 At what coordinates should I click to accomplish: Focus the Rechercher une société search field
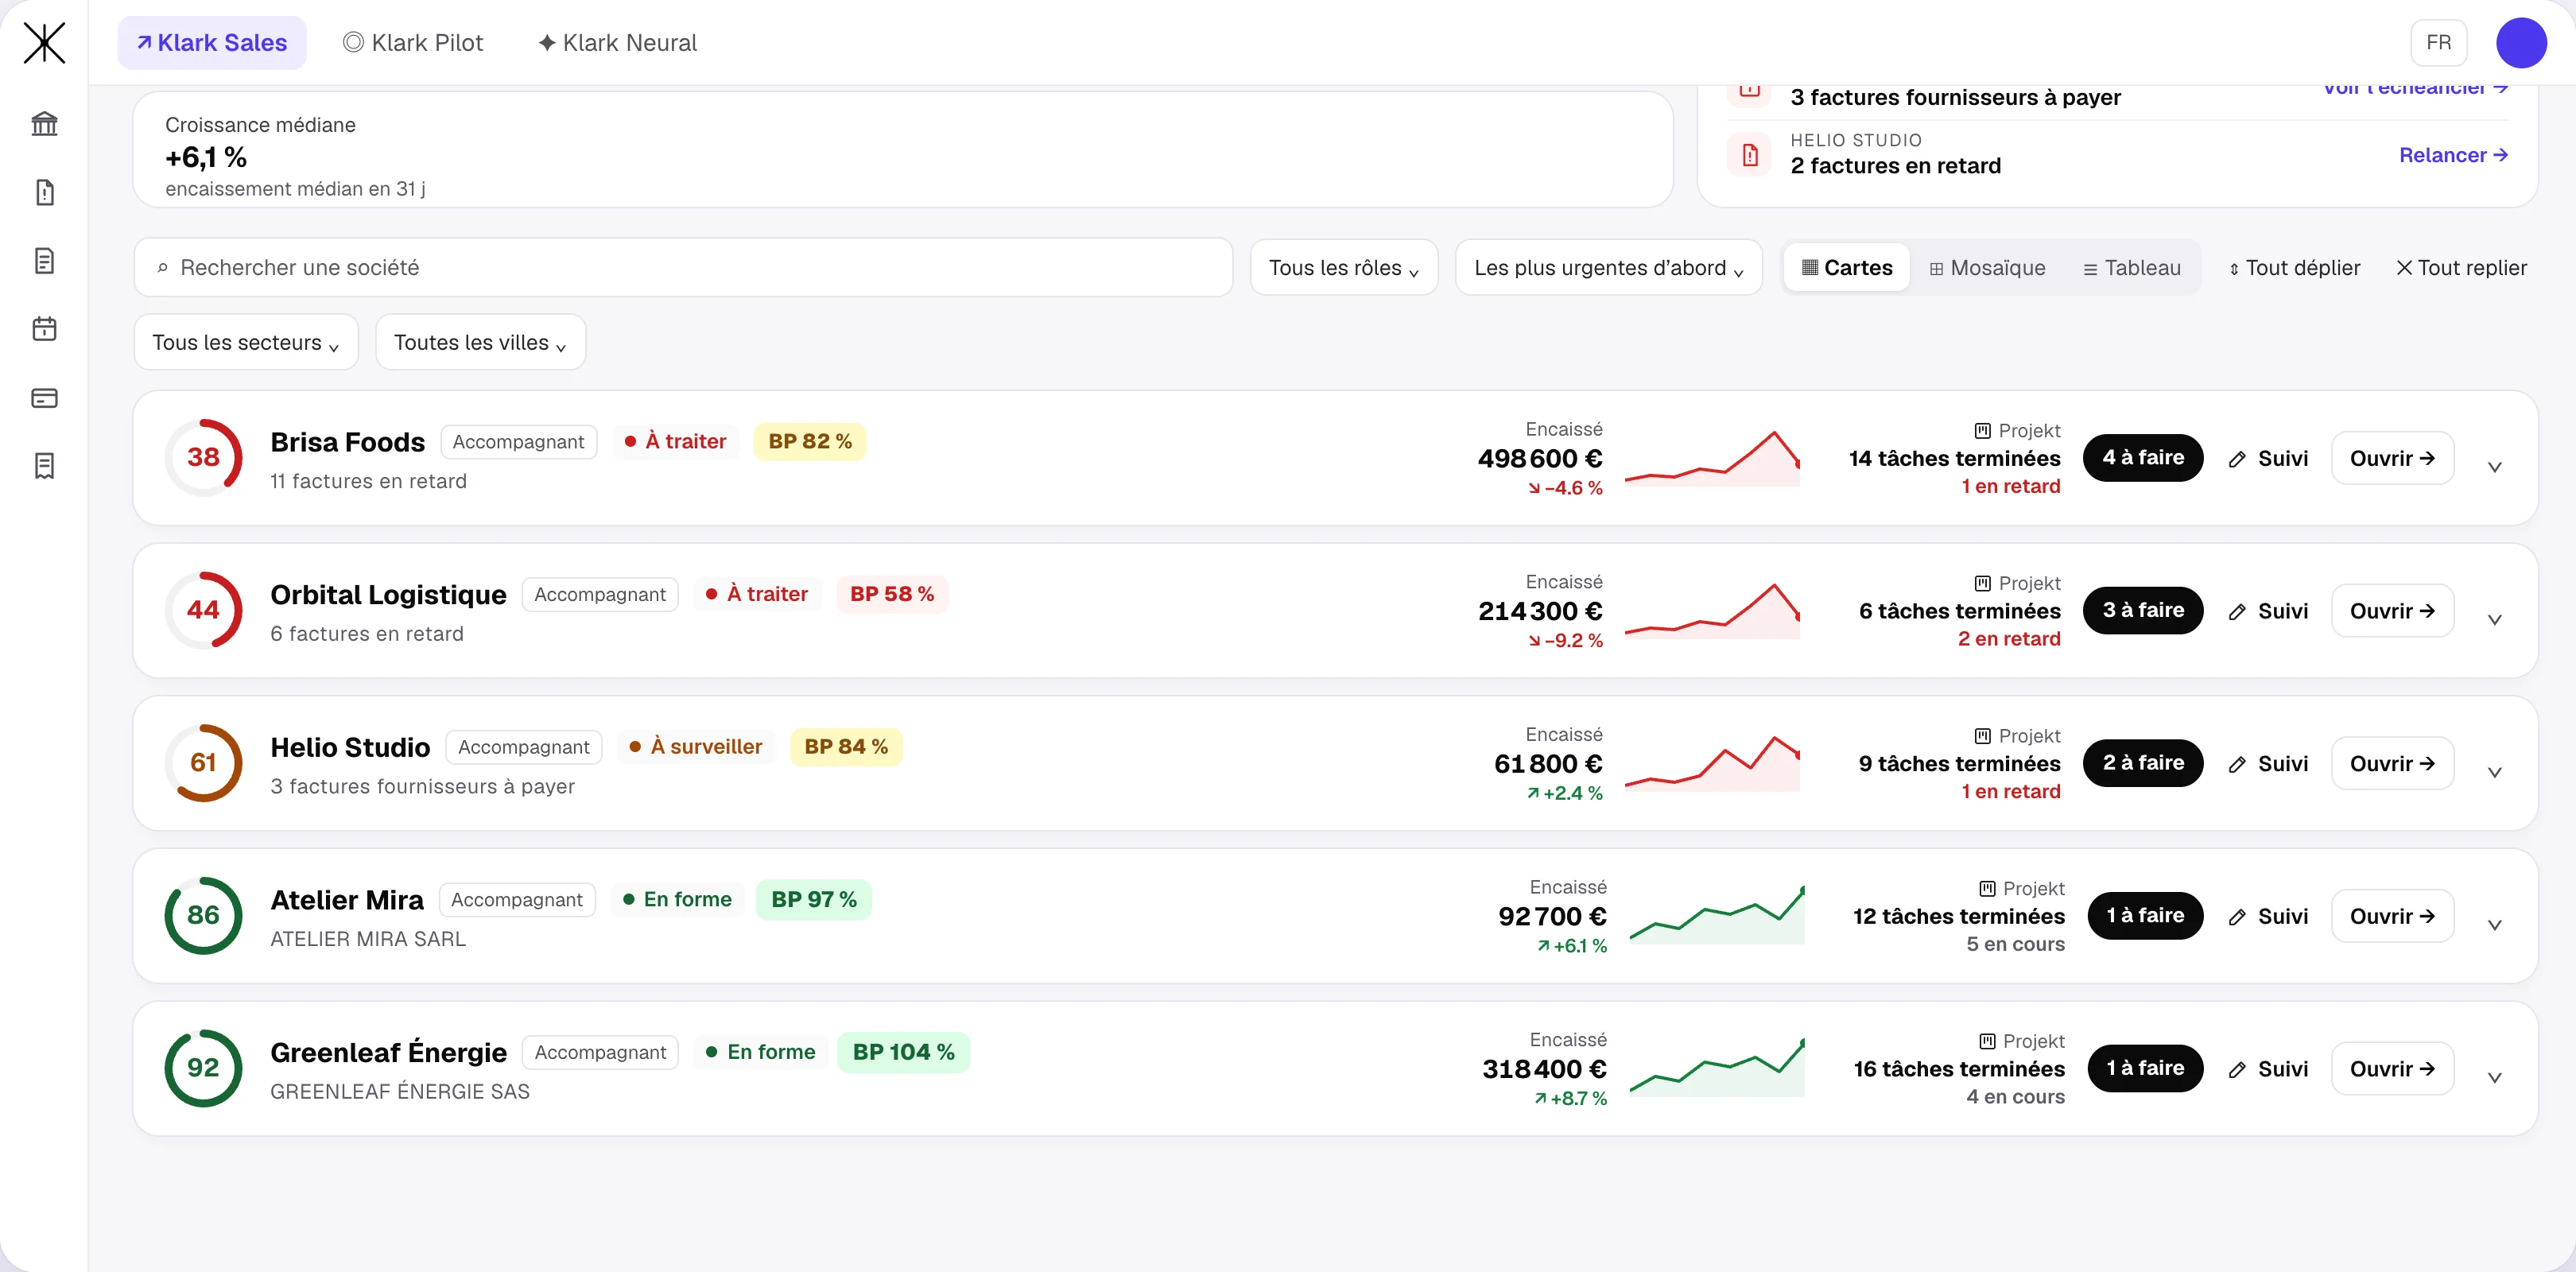[683, 267]
